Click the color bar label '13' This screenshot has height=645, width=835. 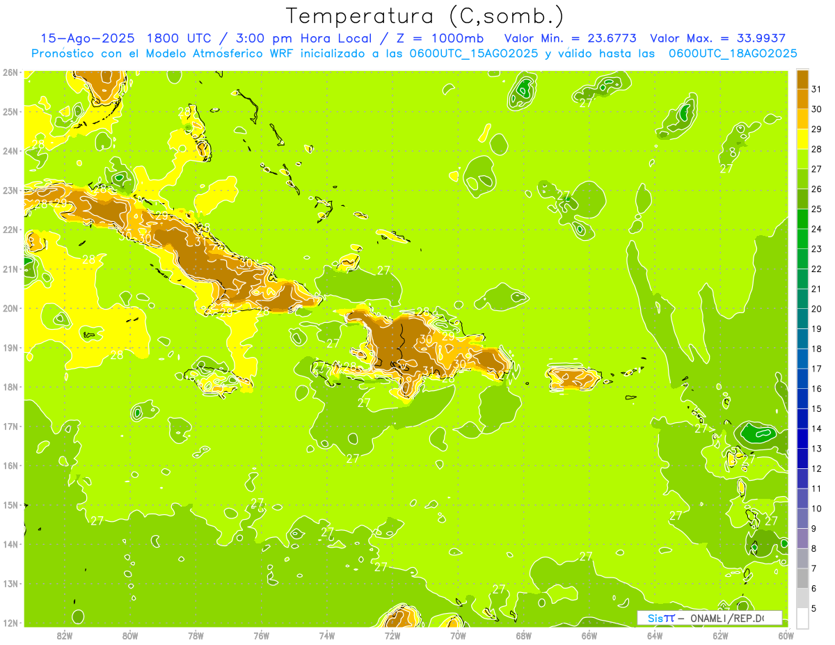point(817,449)
